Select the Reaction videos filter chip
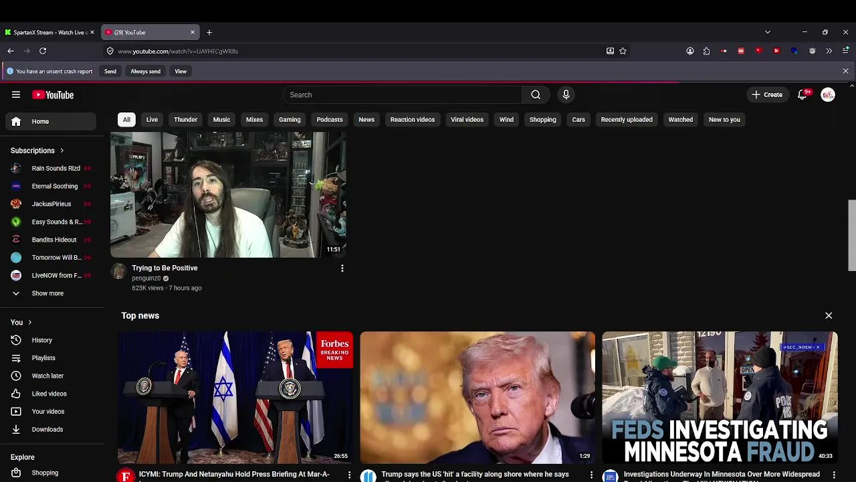Viewport: 856px width, 482px height. click(413, 120)
